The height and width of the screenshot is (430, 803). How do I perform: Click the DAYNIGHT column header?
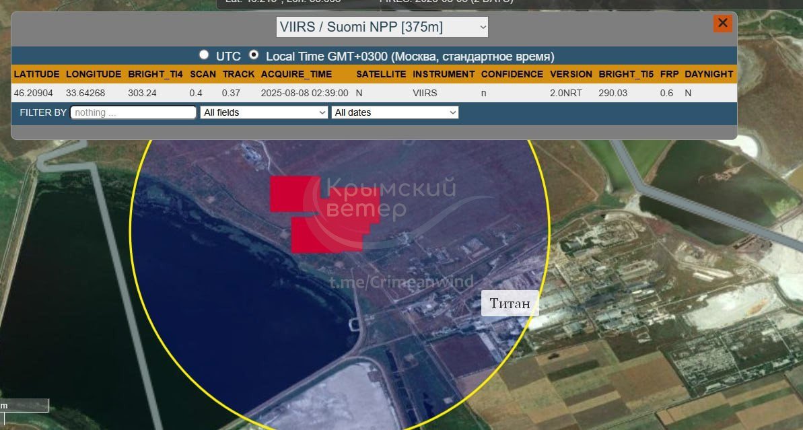click(x=709, y=74)
